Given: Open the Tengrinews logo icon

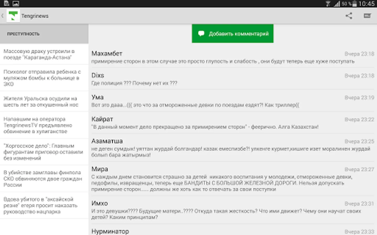Looking at the screenshot, I should (13, 16).
